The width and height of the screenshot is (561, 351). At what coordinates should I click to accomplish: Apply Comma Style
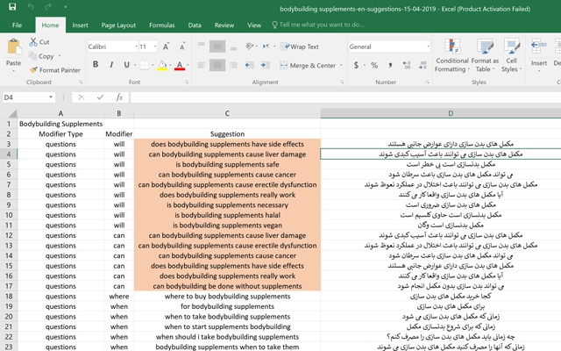coord(390,65)
